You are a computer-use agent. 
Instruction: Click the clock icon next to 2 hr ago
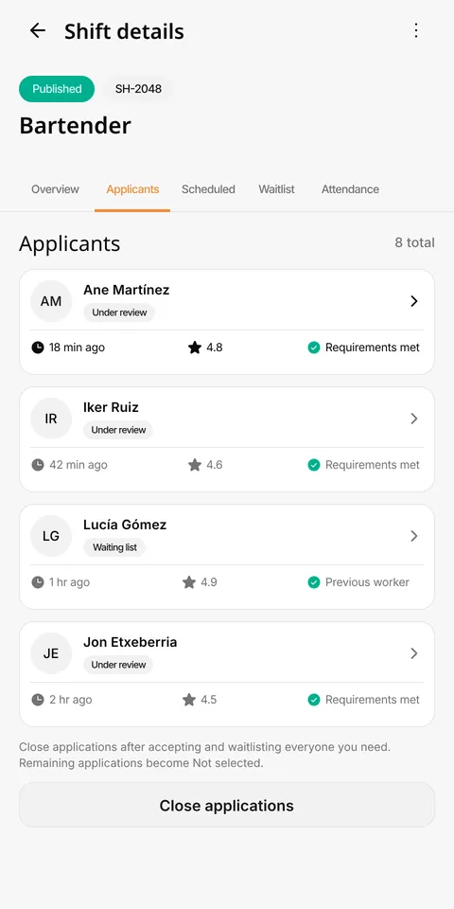(38, 700)
